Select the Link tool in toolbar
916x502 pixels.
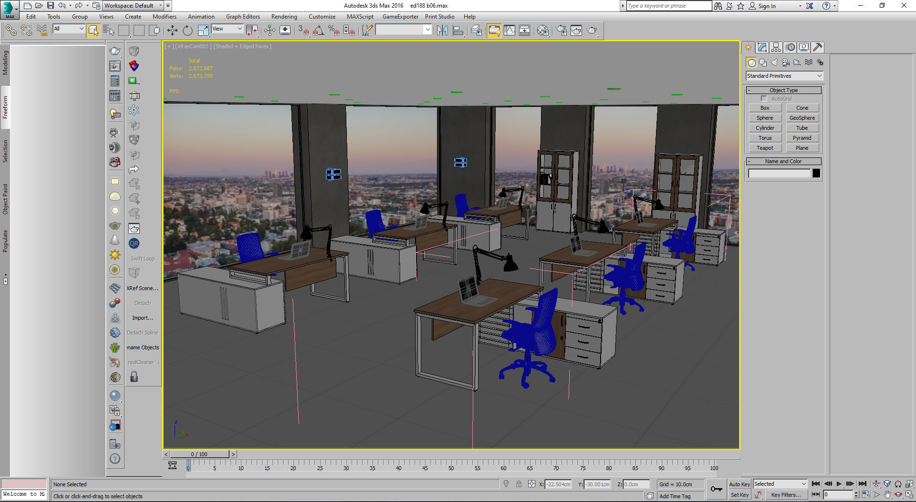[x=10, y=31]
